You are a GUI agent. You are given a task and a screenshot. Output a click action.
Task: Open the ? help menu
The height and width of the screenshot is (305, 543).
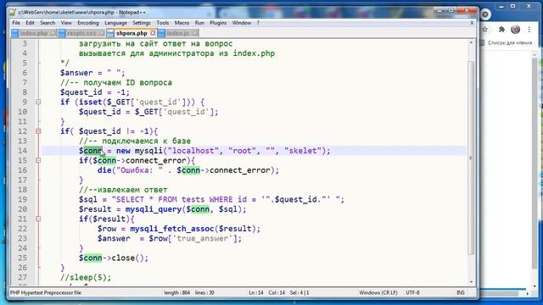click(258, 23)
